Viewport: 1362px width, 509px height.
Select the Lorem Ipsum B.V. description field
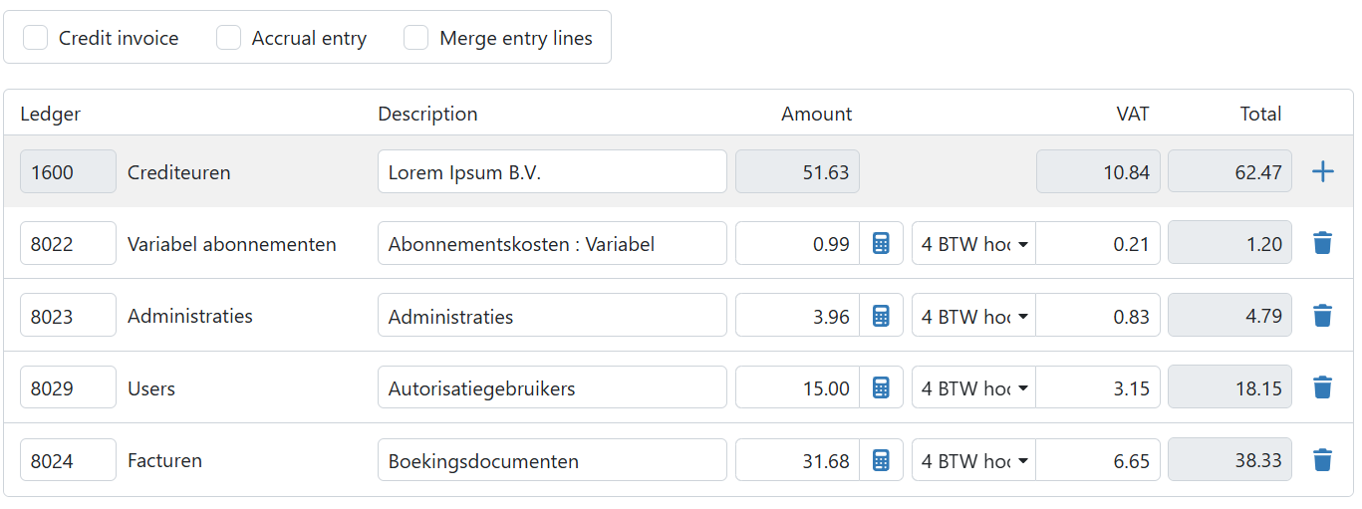click(552, 171)
